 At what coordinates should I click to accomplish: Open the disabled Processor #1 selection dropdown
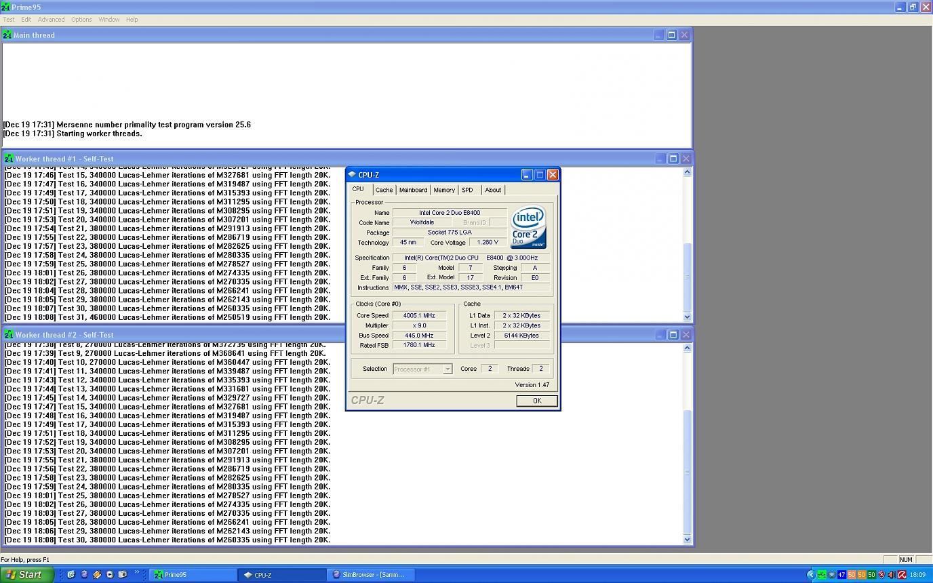coord(422,369)
